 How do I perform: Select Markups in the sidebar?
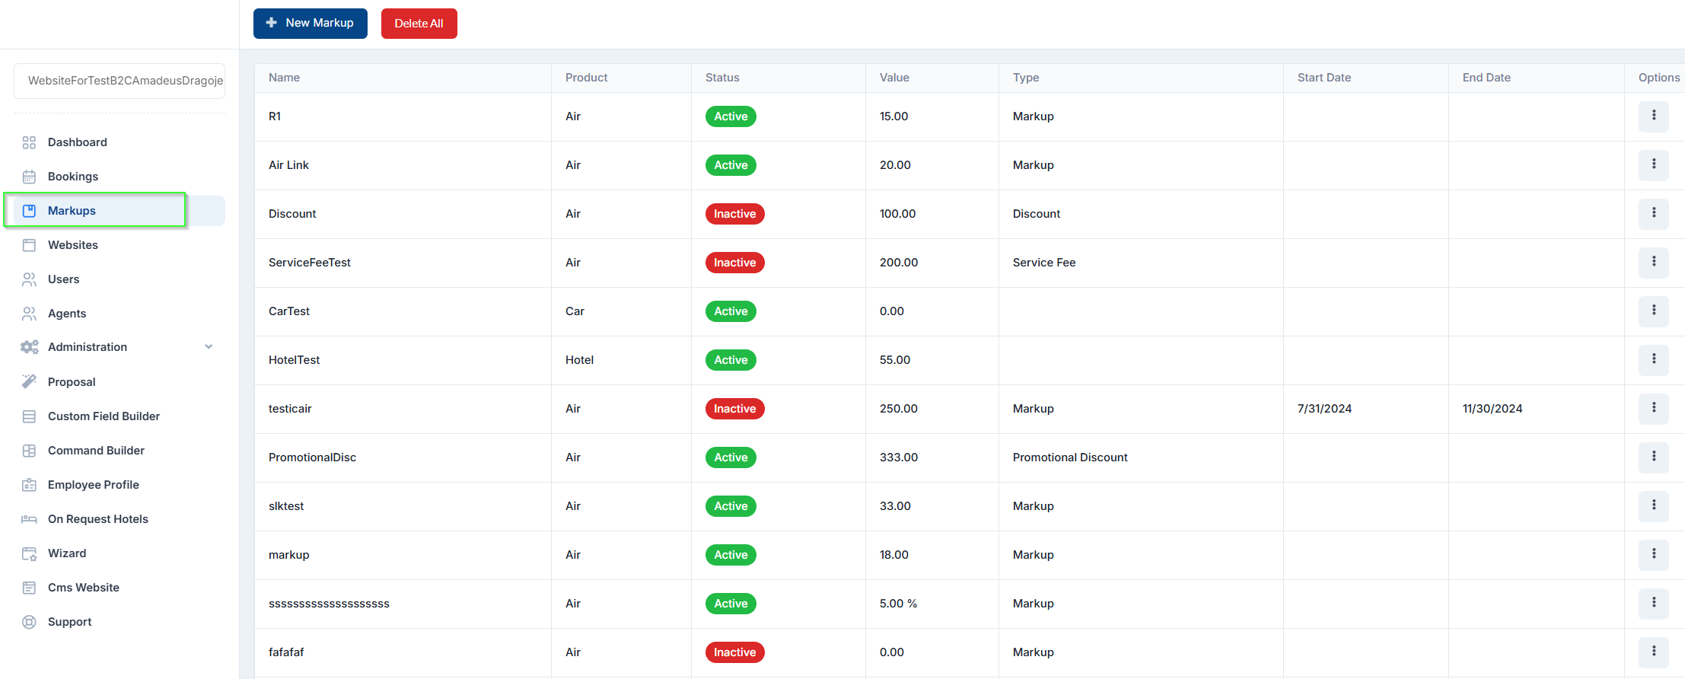click(119, 211)
